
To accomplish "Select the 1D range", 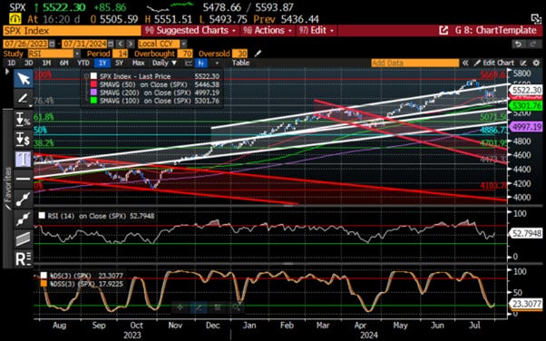I will pyautogui.click(x=12, y=63).
